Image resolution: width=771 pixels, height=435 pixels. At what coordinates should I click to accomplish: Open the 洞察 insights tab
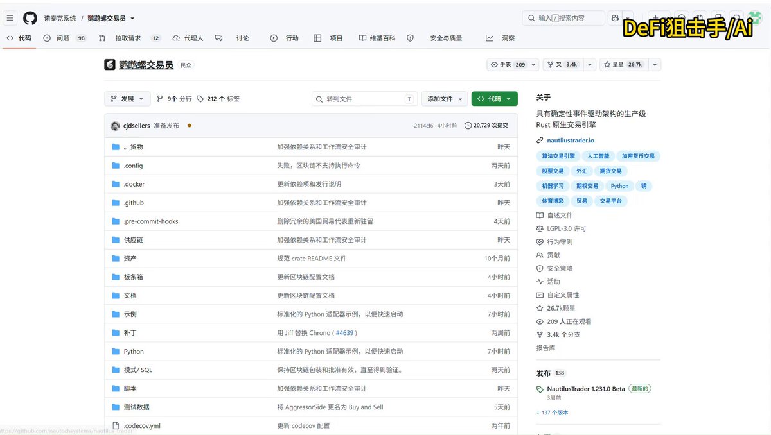pos(501,38)
